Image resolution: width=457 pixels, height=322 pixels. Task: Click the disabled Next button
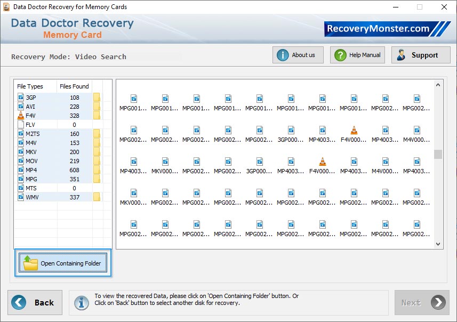pyautogui.click(x=421, y=302)
